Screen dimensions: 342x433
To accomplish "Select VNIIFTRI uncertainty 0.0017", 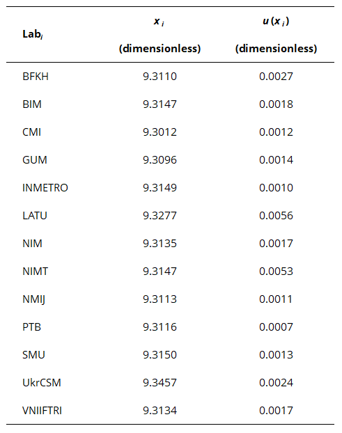I will pyautogui.click(x=276, y=411).
